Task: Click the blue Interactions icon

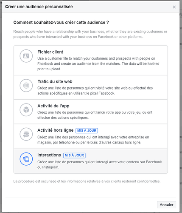Action: coord(26,159)
